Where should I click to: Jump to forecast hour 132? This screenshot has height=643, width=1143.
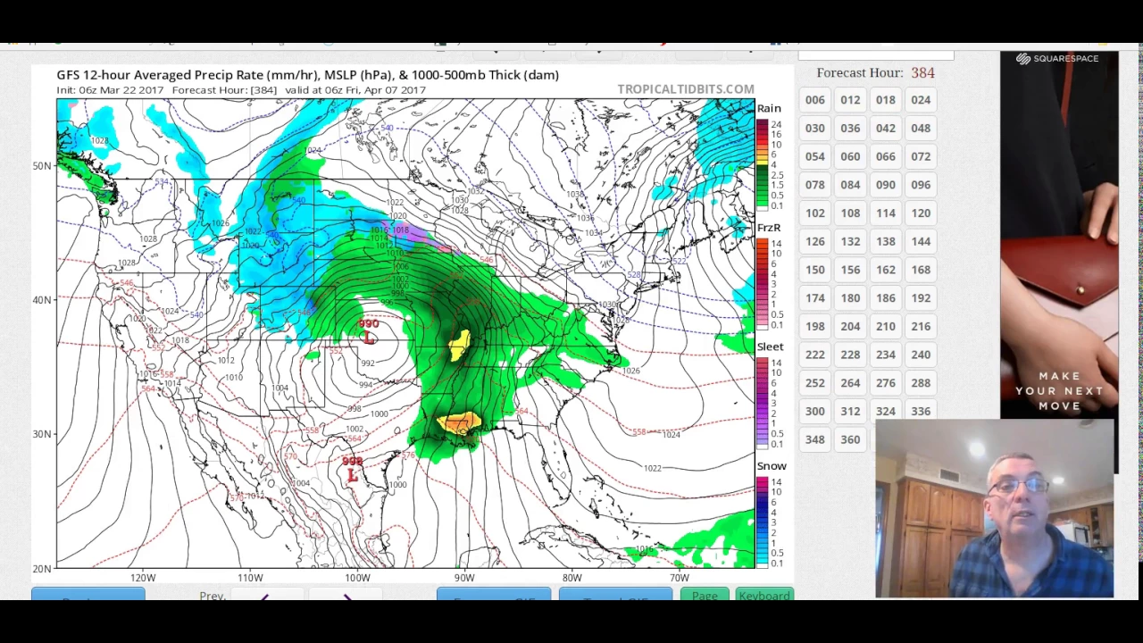850,241
